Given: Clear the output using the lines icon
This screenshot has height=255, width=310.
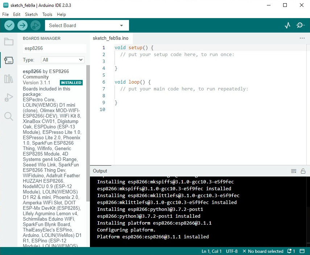Looking at the screenshot, I should 294,171.
